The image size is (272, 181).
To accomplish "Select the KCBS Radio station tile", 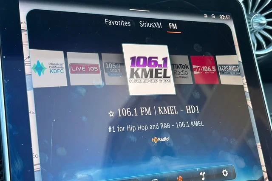I will coord(229,70).
